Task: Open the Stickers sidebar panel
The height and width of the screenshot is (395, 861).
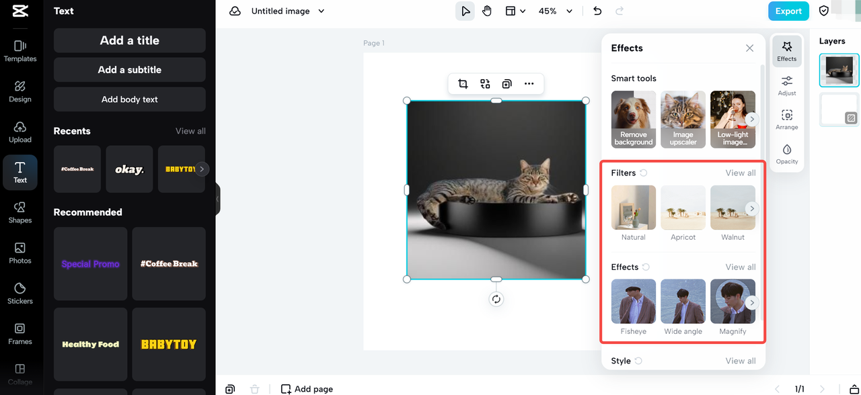Action: coord(20,293)
